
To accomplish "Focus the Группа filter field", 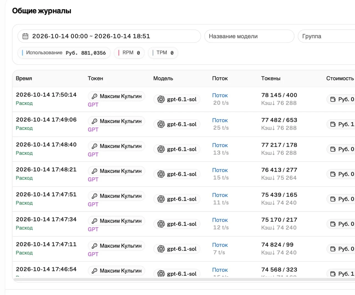I will 326,36.
